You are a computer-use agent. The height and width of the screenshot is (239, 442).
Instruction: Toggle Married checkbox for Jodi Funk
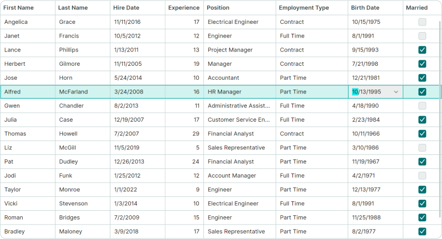pyautogui.click(x=422, y=175)
